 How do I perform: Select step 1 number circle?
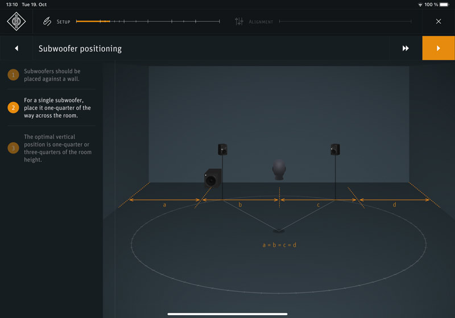pyautogui.click(x=13, y=75)
